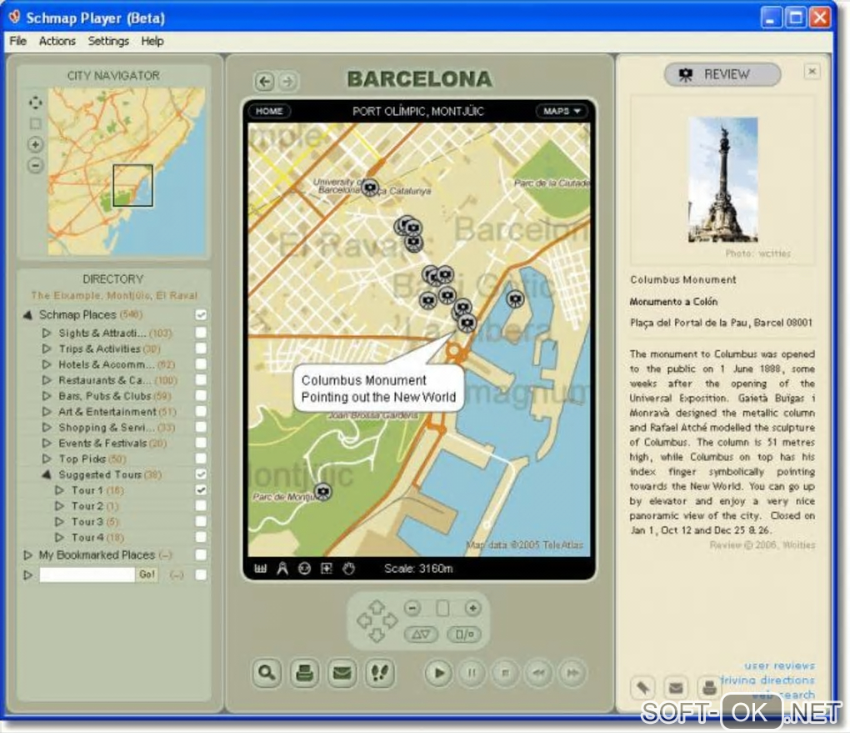Open the Settings menu
Viewport: 850px width, 733px height.
pyautogui.click(x=108, y=41)
